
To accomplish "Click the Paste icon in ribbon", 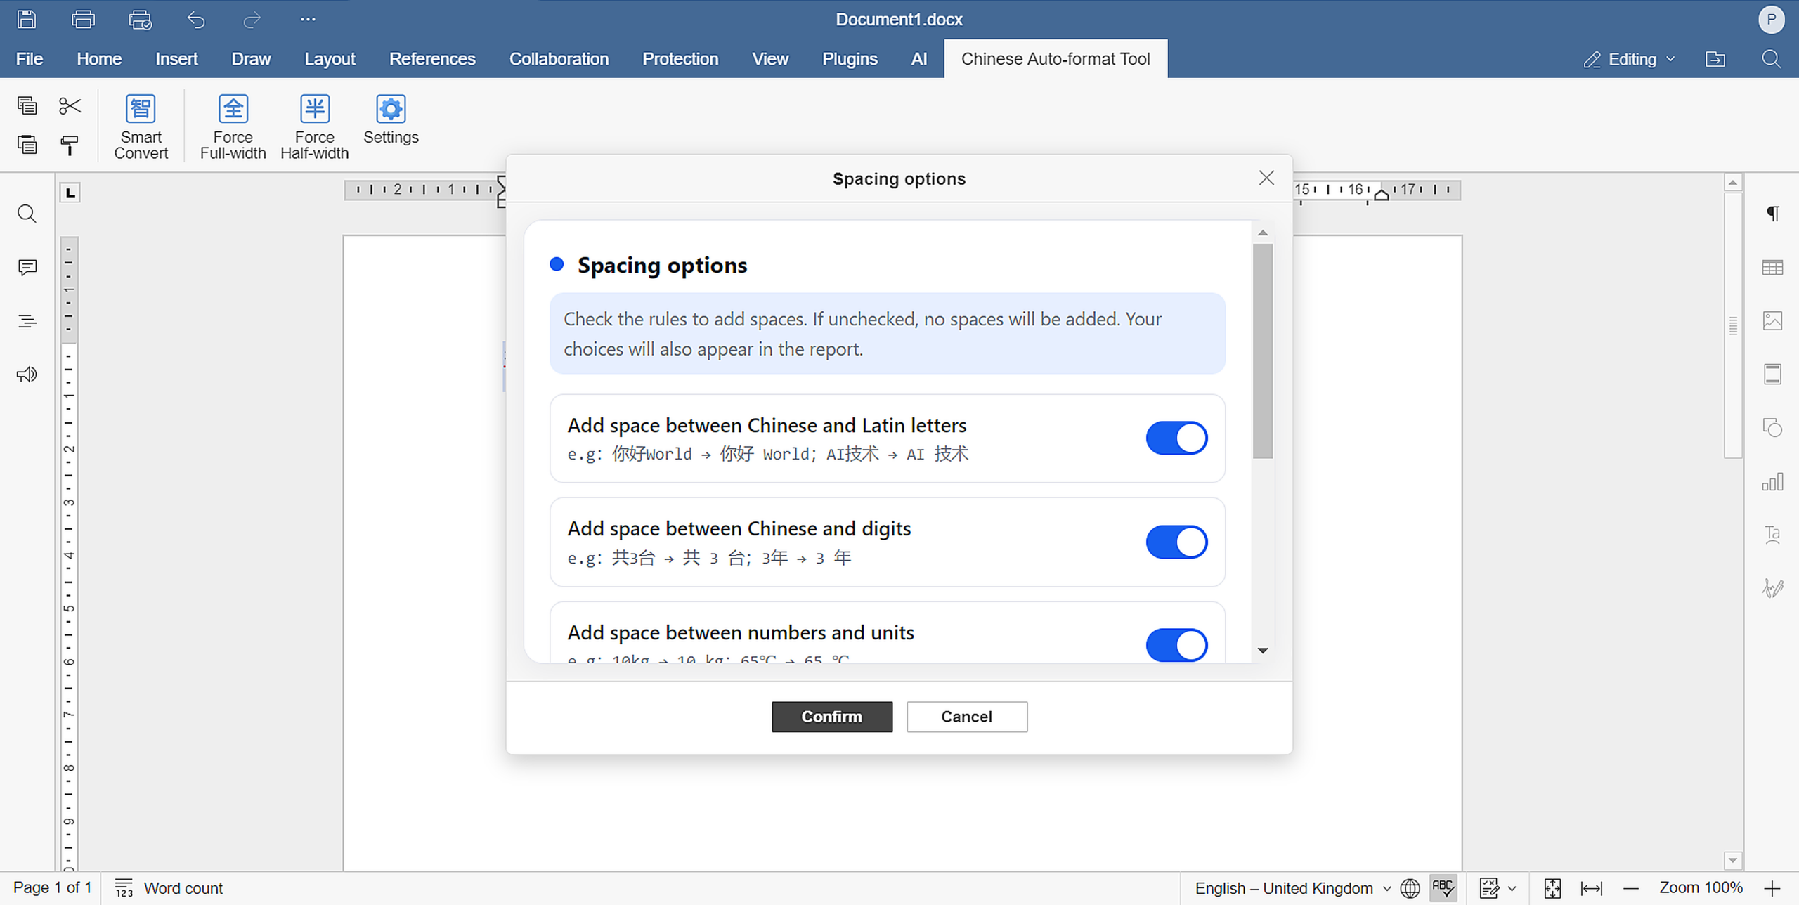I will tap(27, 145).
